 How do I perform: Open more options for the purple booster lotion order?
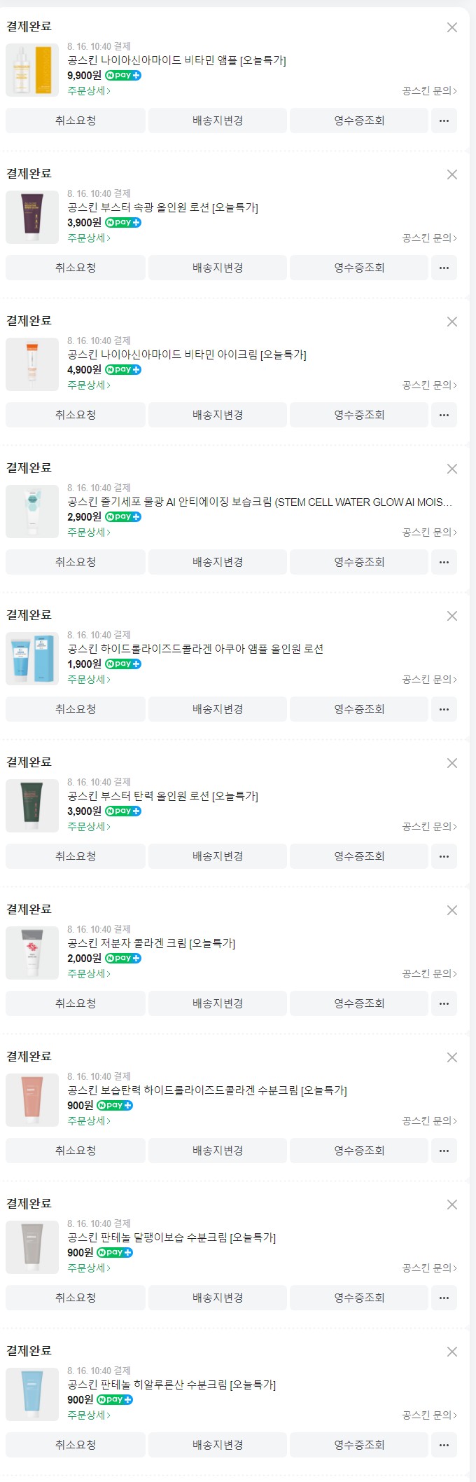(444, 268)
